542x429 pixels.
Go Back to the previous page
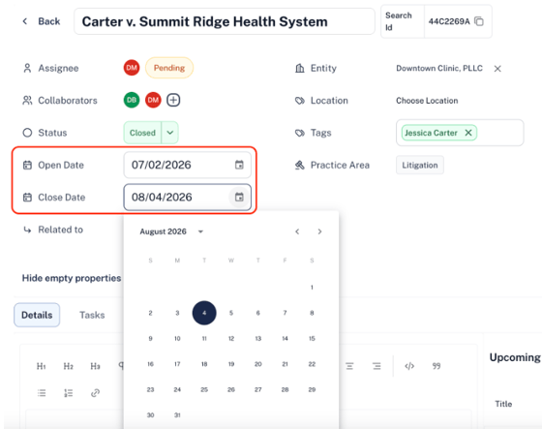point(41,21)
